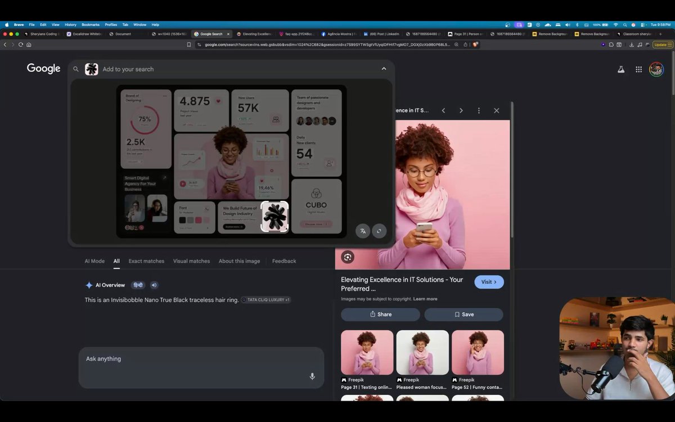Viewport: 675px width, 422px height.
Task: Open the About this image tab
Action: (239, 261)
